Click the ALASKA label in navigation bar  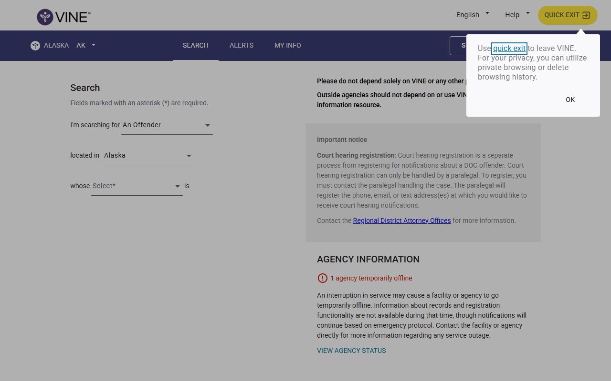point(56,45)
